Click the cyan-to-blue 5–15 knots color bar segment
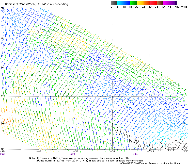 (124, 3)
